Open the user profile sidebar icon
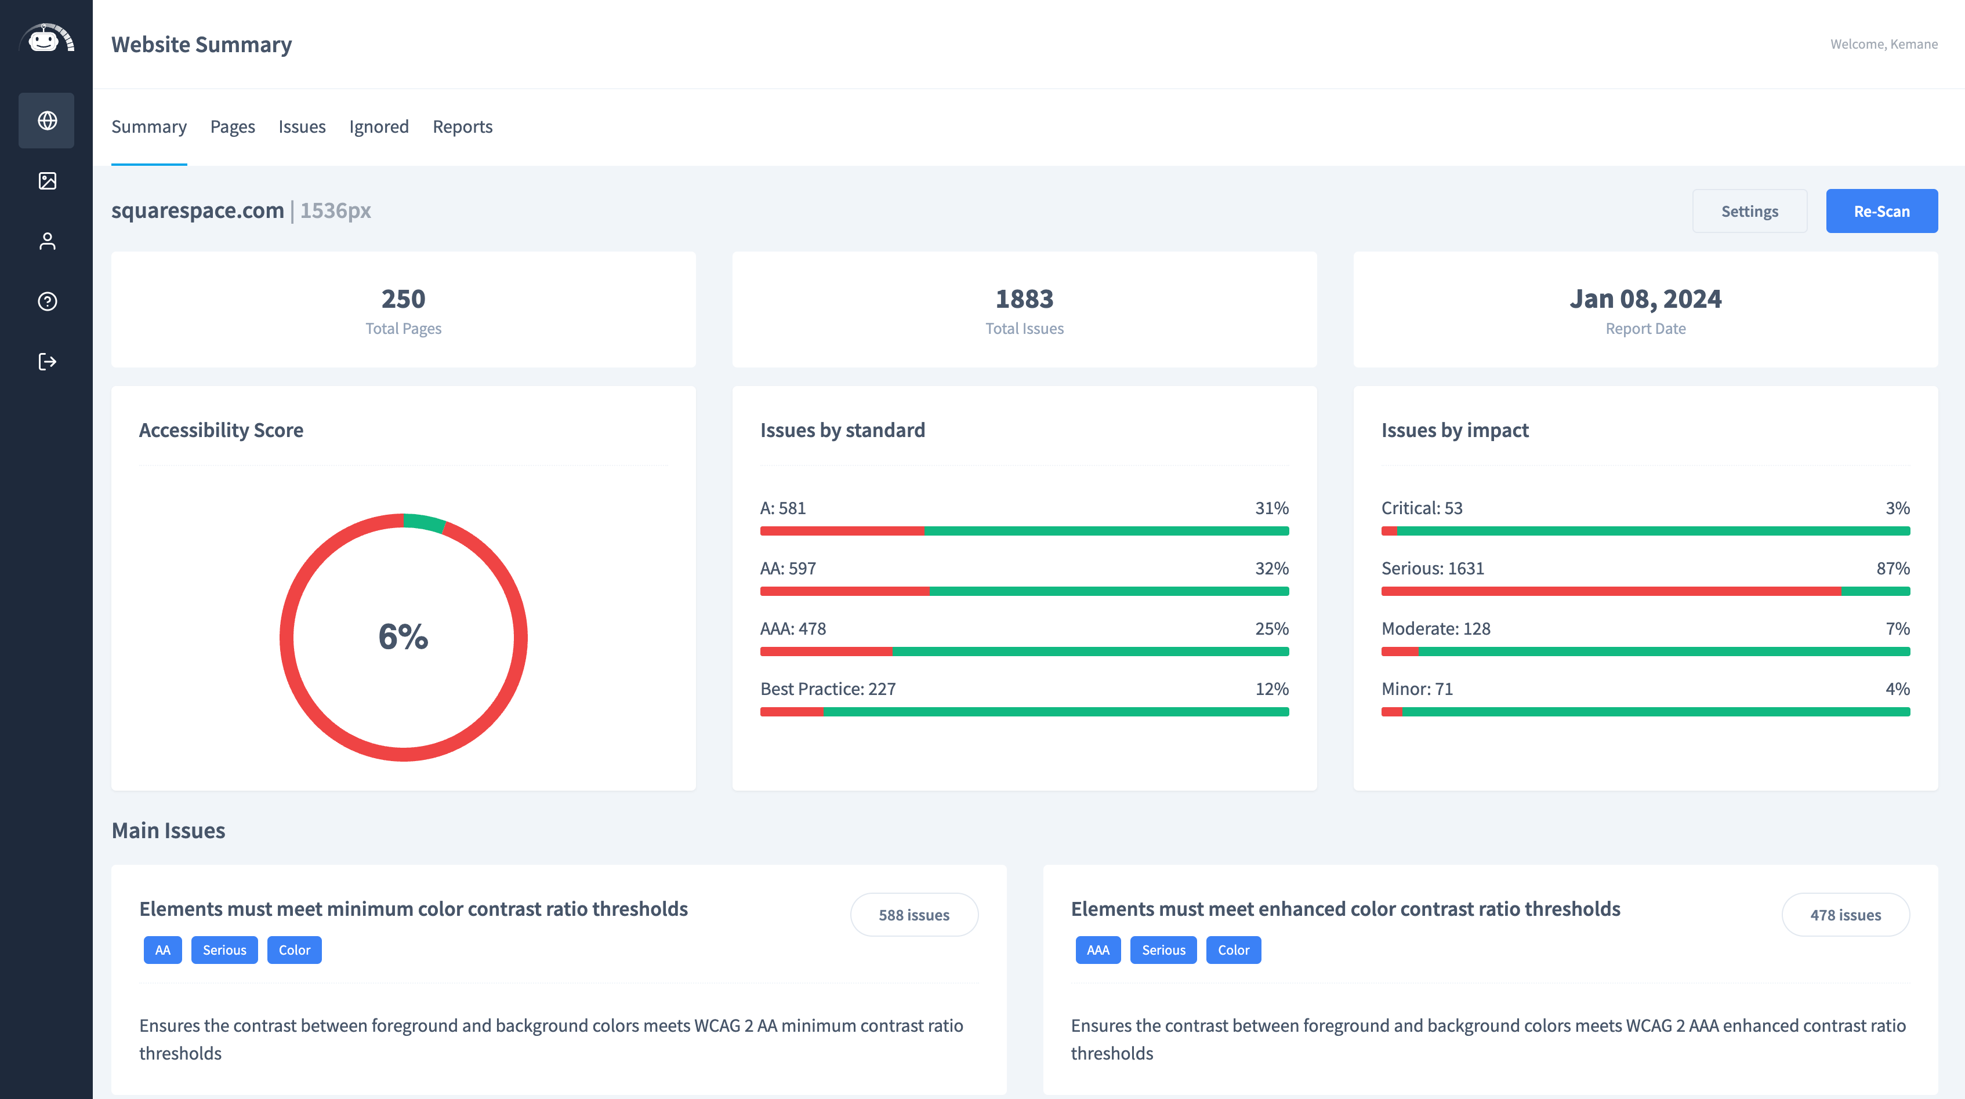1965x1099 pixels. (x=46, y=241)
